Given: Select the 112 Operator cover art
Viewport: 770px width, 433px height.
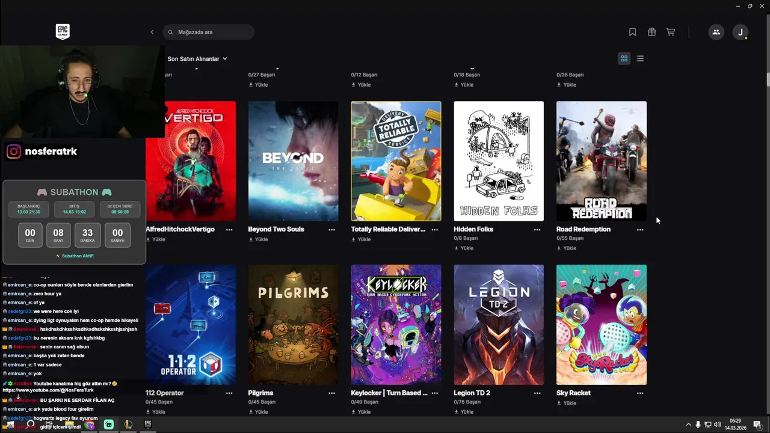Looking at the screenshot, I should click(191, 325).
